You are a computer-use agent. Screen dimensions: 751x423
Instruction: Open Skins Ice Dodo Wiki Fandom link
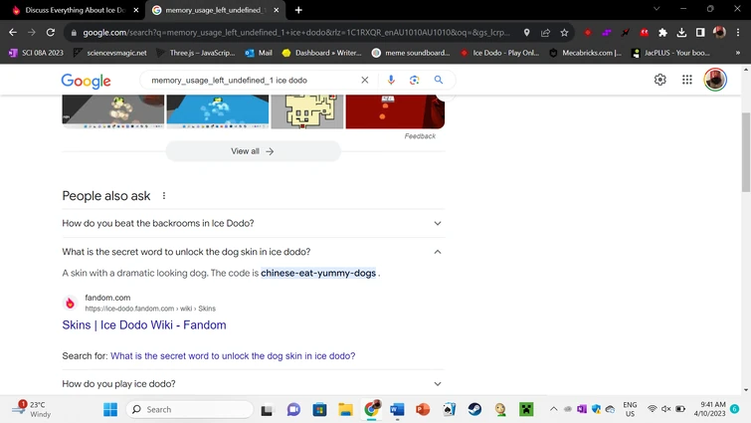(x=144, y=324)
